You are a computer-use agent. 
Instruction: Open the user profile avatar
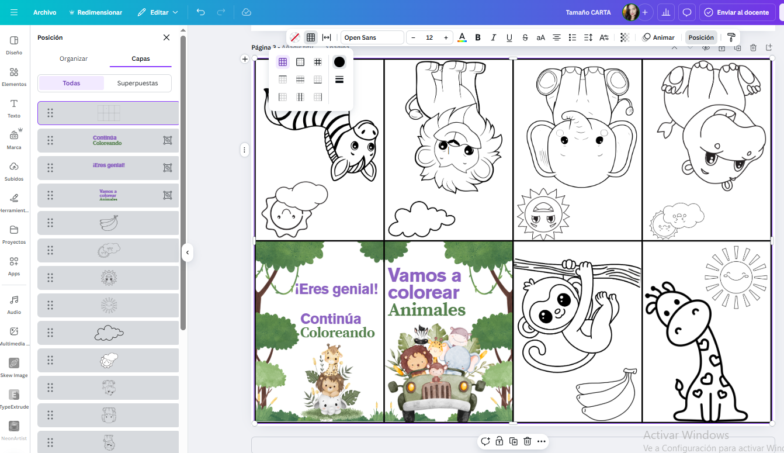point(630,12)
